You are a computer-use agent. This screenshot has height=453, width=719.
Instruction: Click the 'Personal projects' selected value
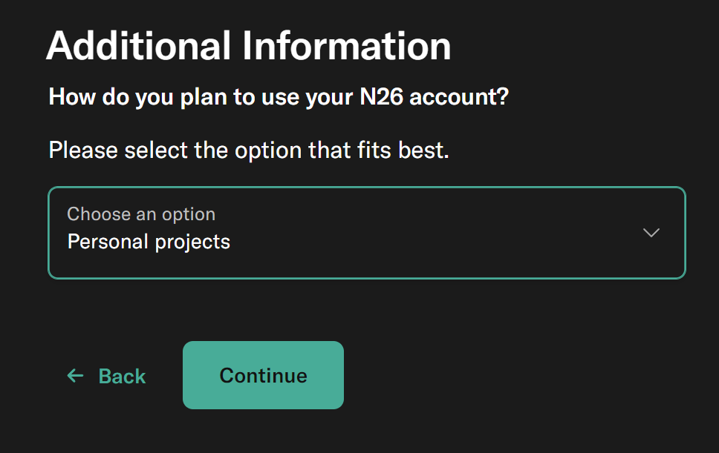click(149, 242)
